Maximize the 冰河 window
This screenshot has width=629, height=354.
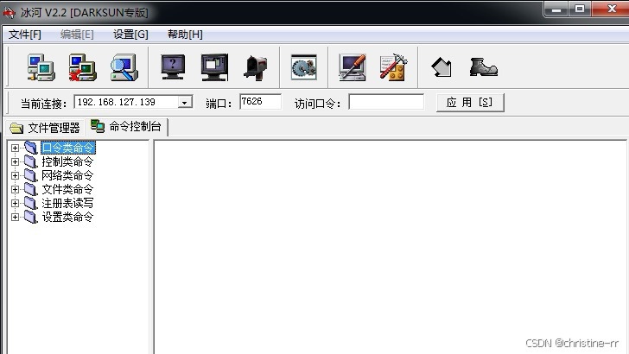(x=580, y=9)
